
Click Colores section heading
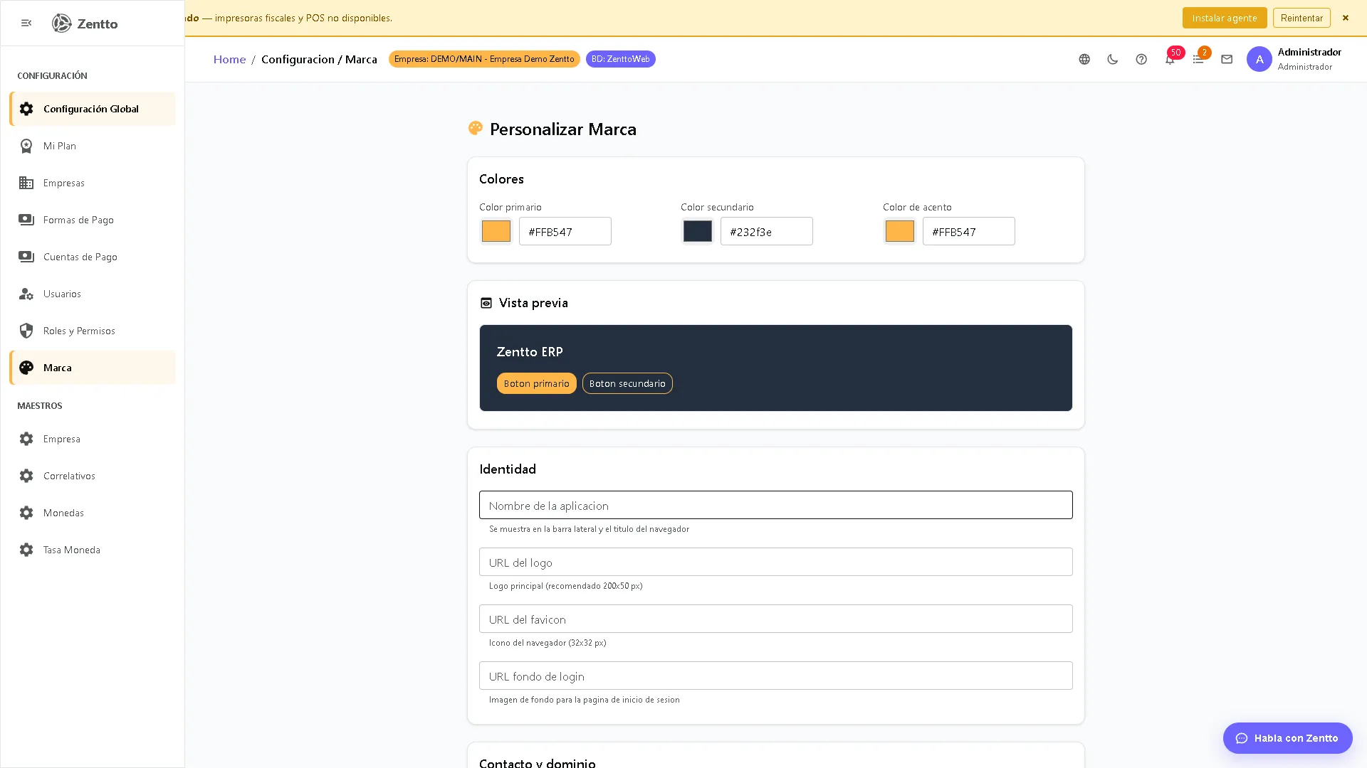pyautogui.click(x=501, y=179)
